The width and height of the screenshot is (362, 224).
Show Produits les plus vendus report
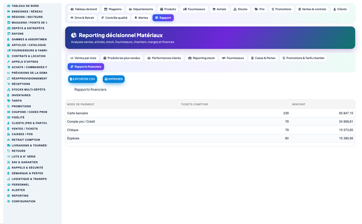tap(122, 58)
